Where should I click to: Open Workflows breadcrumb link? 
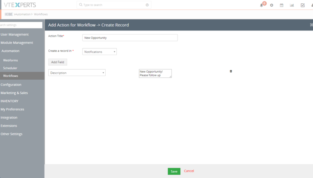pyautogui.click(x=41, y=14)
